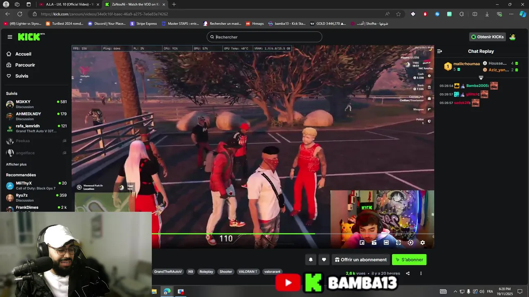Open followed channel rafa_lemridh
Image resolution: width=529 pixels, height=297 pixels.
click(36, 128)
